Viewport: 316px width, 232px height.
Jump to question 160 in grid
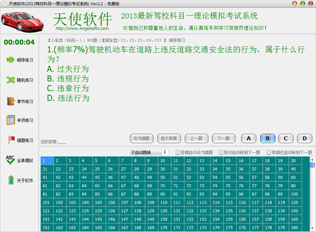[x=295, y=219]
